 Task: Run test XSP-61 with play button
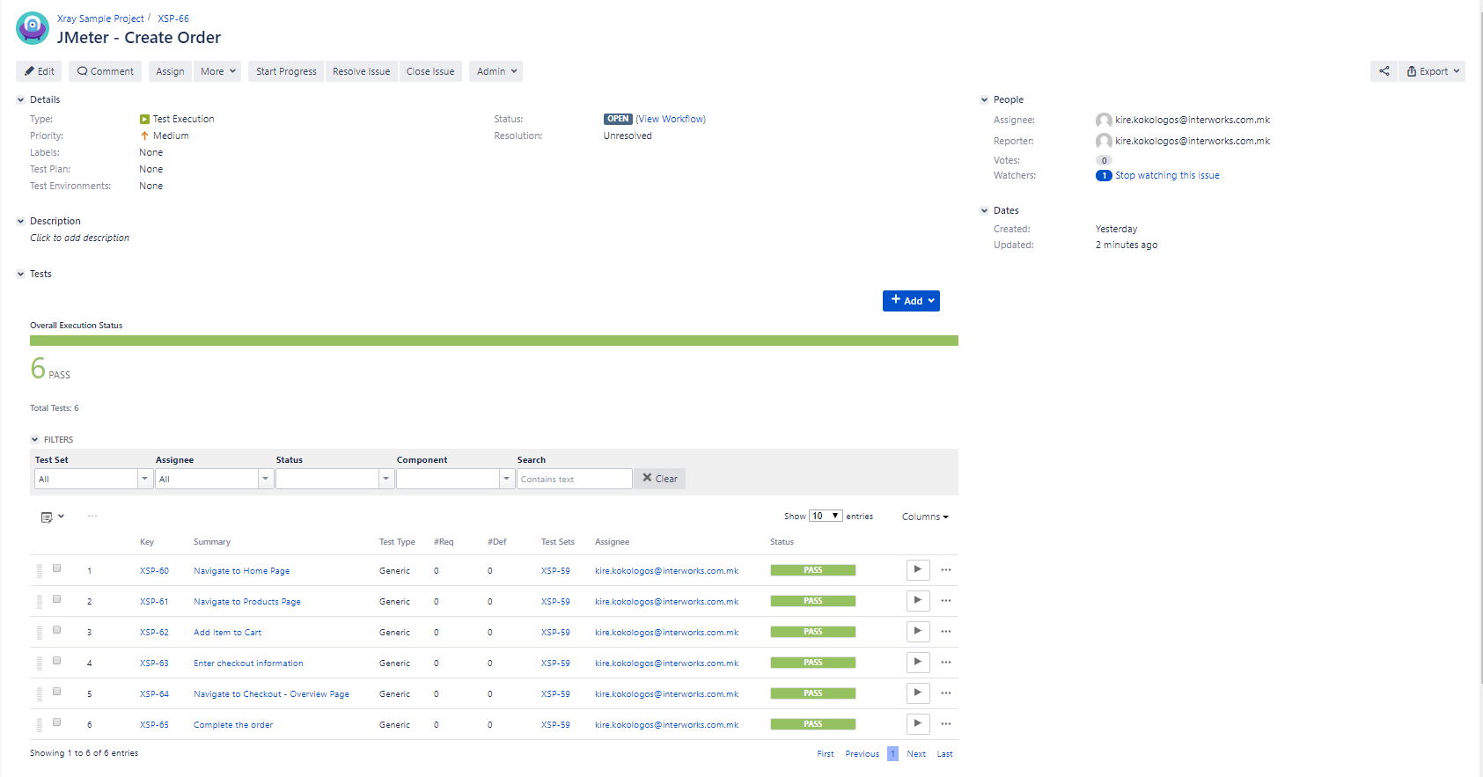click(x=918, y=601)
